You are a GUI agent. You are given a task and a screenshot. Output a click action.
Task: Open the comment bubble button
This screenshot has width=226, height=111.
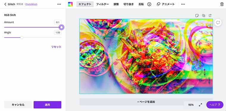[218, 23]
